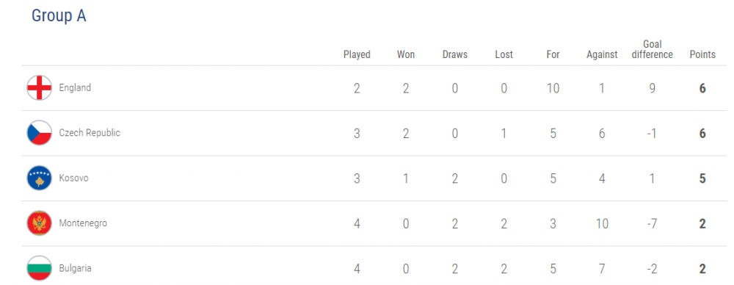Screen dimensions: 734x285
Task: Click the Points column header
Action: pos(702,54)
